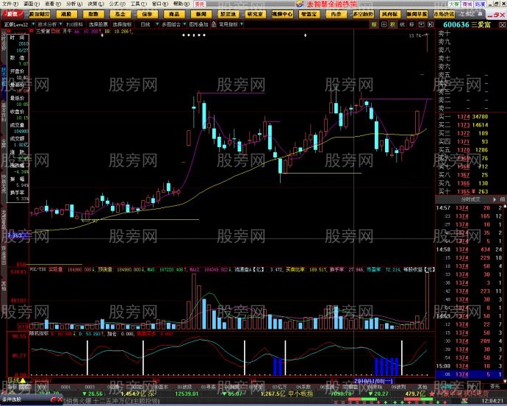Click the 股指期货 yellow toolbar button

click(x=40, y=14)
